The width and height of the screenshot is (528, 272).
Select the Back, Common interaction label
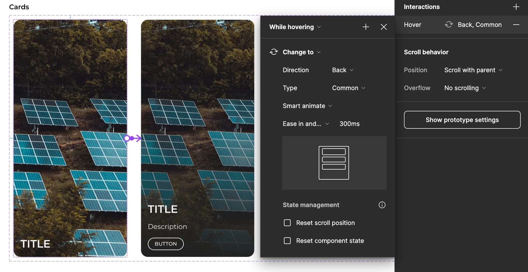pos(479,25)
